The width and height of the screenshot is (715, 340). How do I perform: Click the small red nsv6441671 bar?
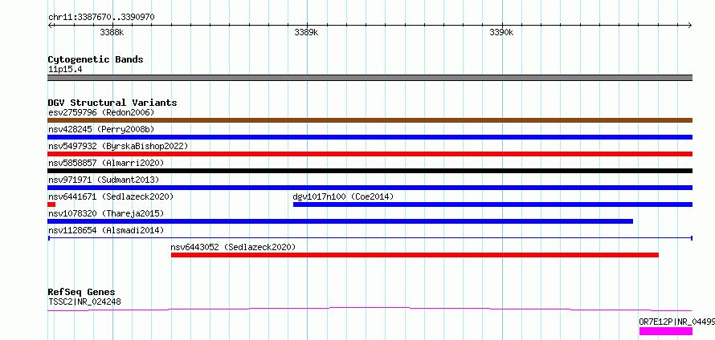pos(51,204)
